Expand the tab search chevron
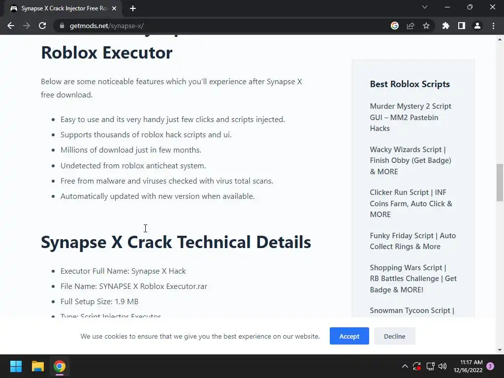 pyautogui.click(x=425, y=7)
